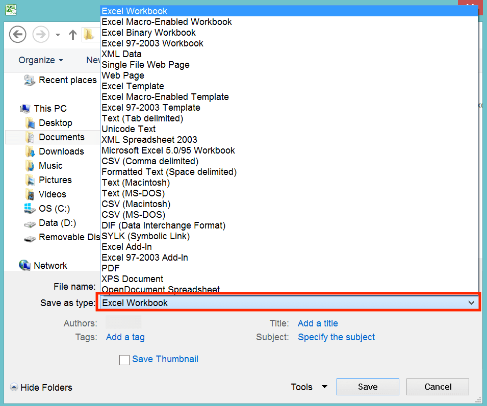Choose Text (MS-DOS) file type
The width and height of the screenshot is (487, 406).
tap(290, 193)
